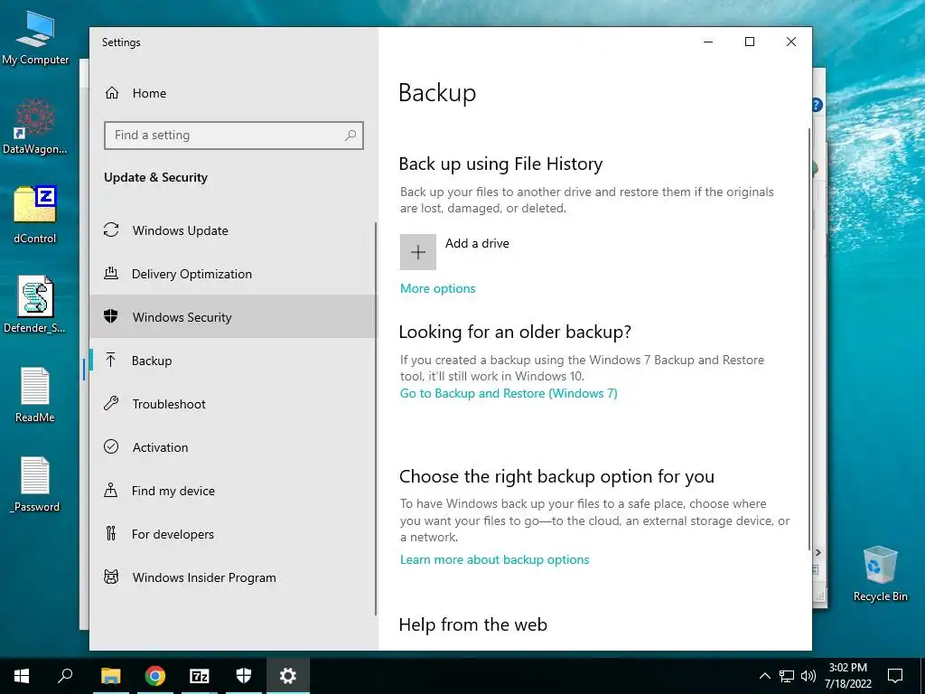Open More options link
Screen dimensions: 925x694
tap(438, 288)
